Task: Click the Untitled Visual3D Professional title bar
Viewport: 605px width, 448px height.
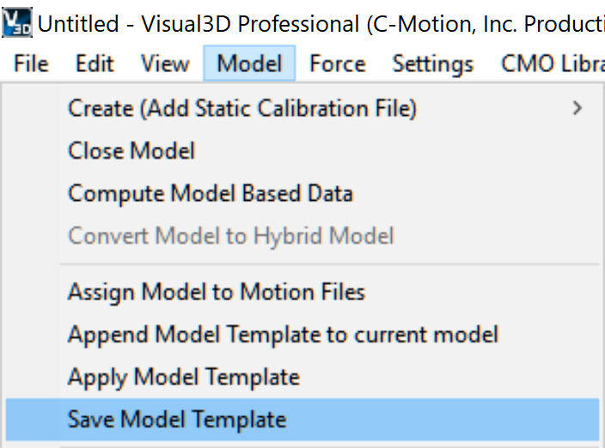Action: [321, 23]
